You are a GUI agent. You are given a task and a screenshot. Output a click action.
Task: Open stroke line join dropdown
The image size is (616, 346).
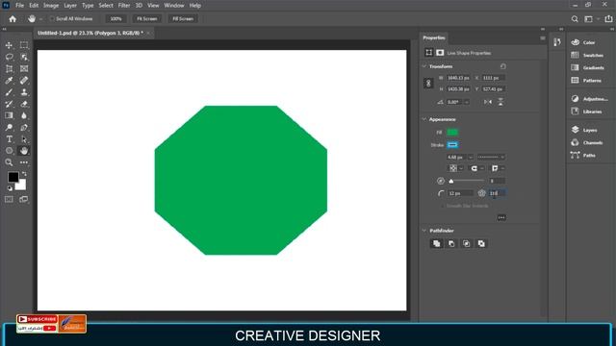tap(498, 169)
